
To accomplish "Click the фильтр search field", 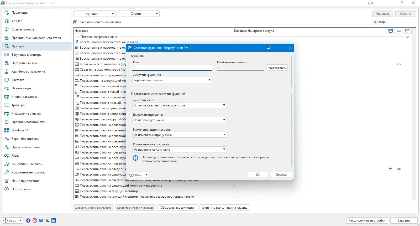I will (394, 22).
